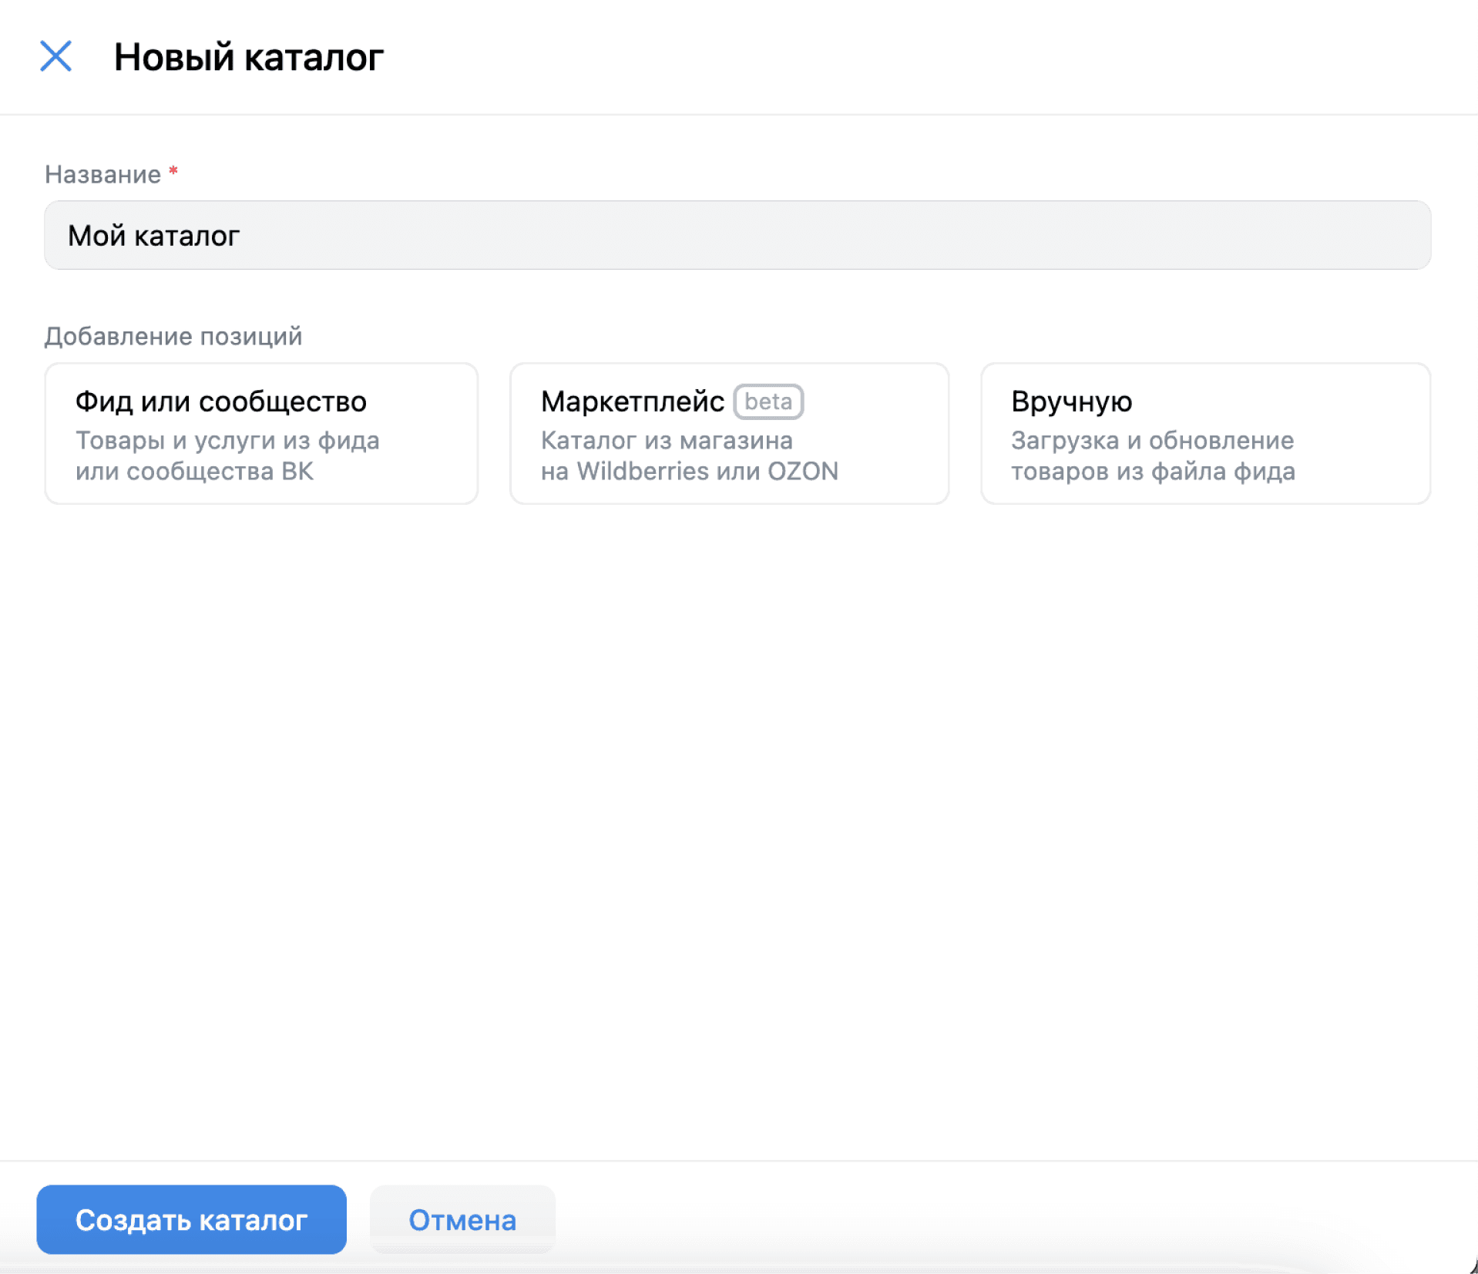Click the 'на Wildberries или OZON' text

tap(689, 471)
